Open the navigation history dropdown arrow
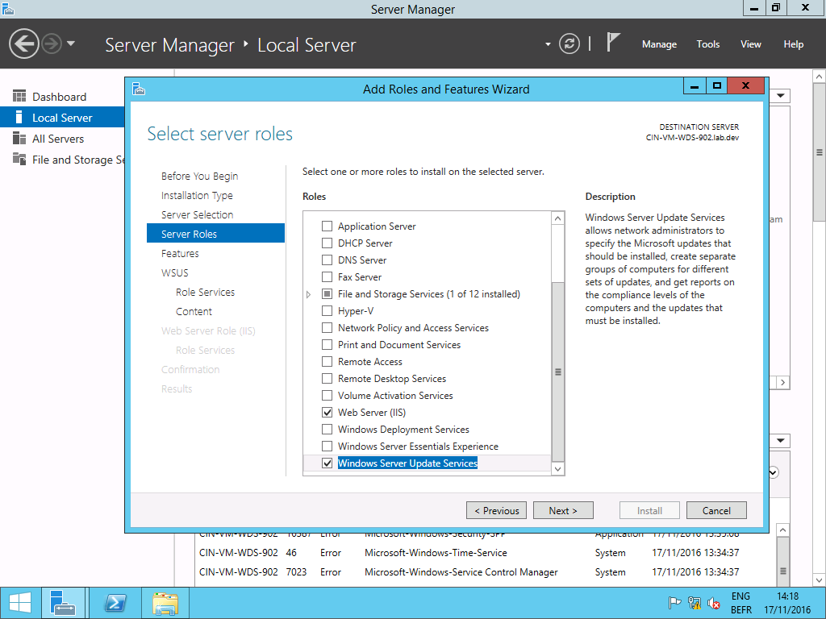826x619 pixels. click(x=71, y=44)
